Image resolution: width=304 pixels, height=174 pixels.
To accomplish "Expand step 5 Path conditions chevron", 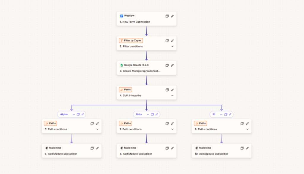I will click(97, 129).
